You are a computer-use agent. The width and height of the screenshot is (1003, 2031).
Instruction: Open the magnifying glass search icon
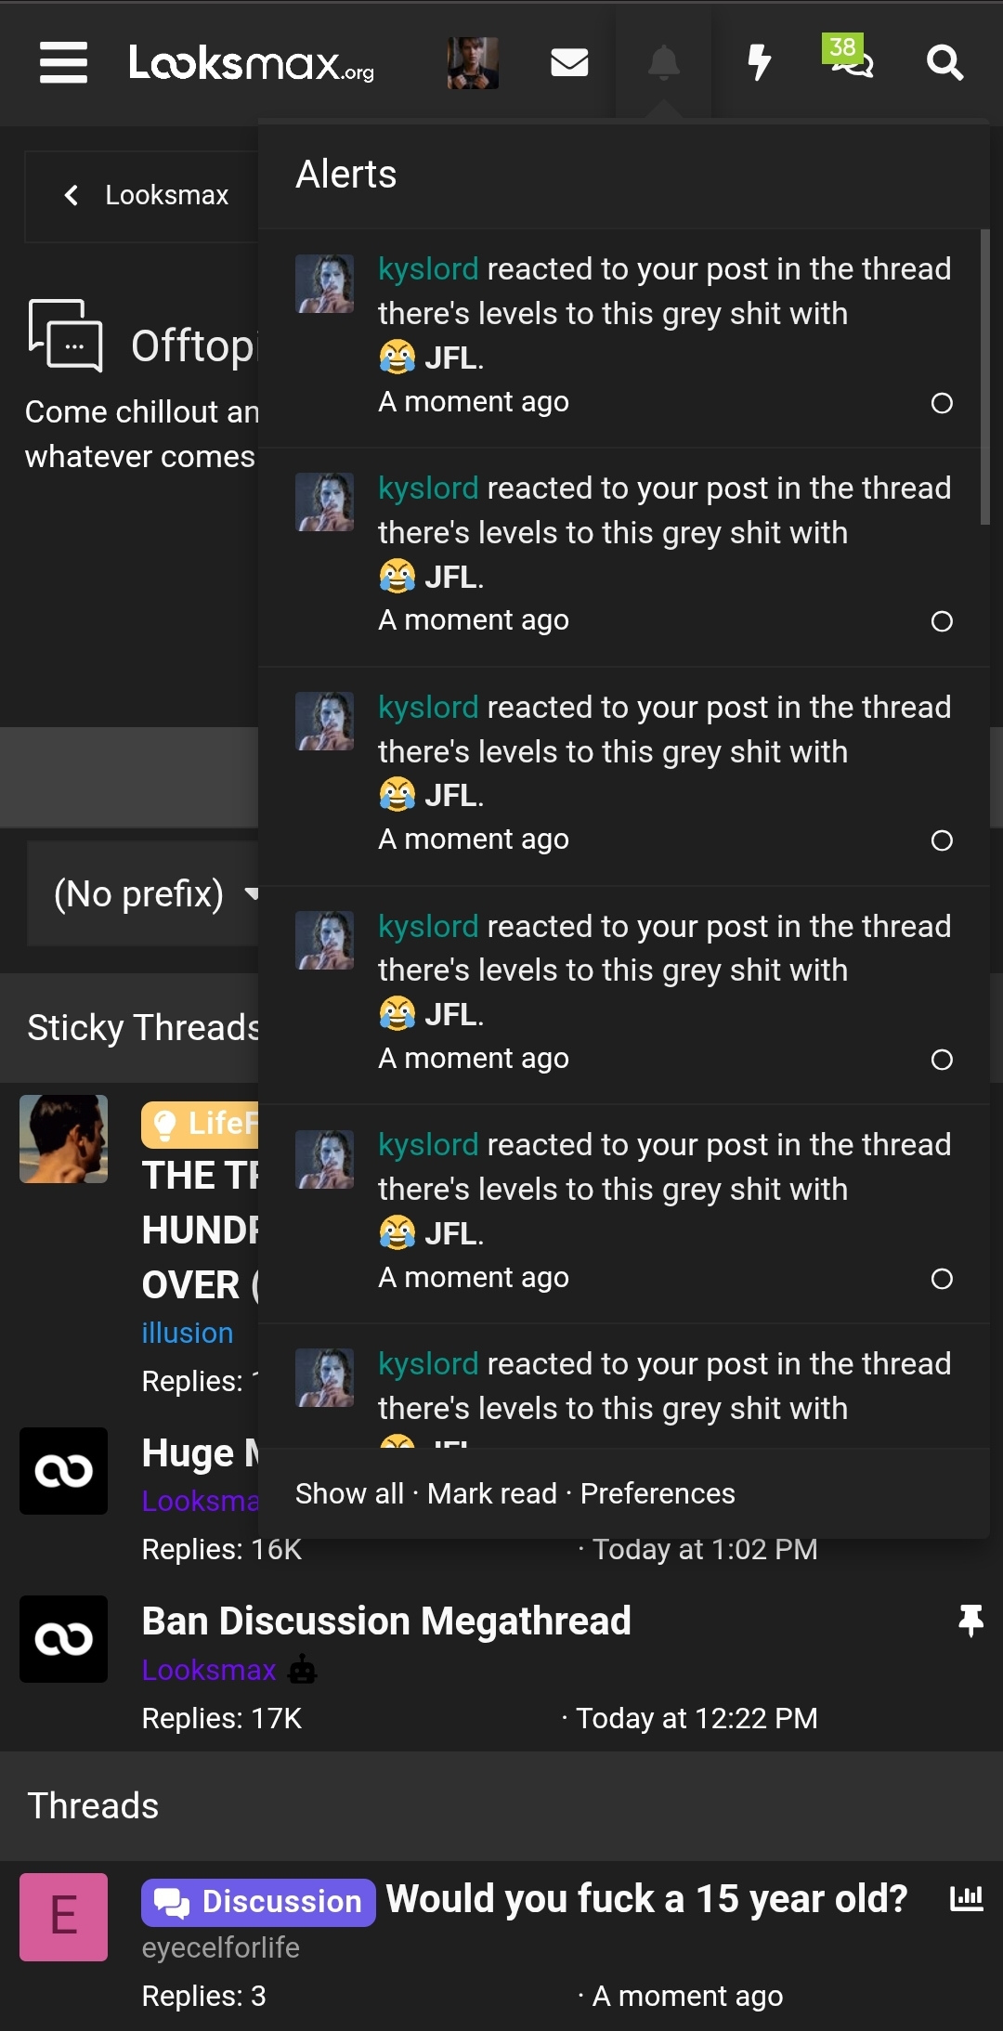(x=944, y=62)
